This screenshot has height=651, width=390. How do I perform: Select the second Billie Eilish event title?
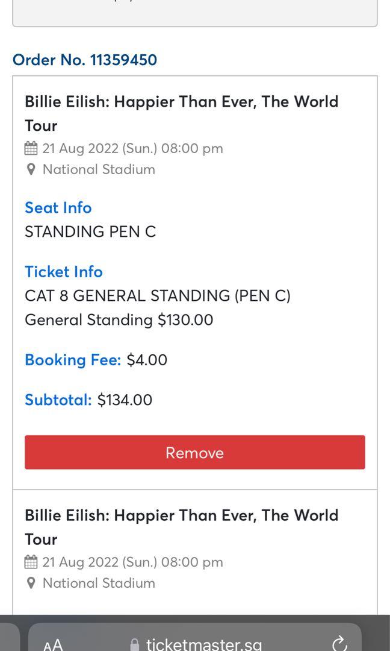[x=181, y=528]
